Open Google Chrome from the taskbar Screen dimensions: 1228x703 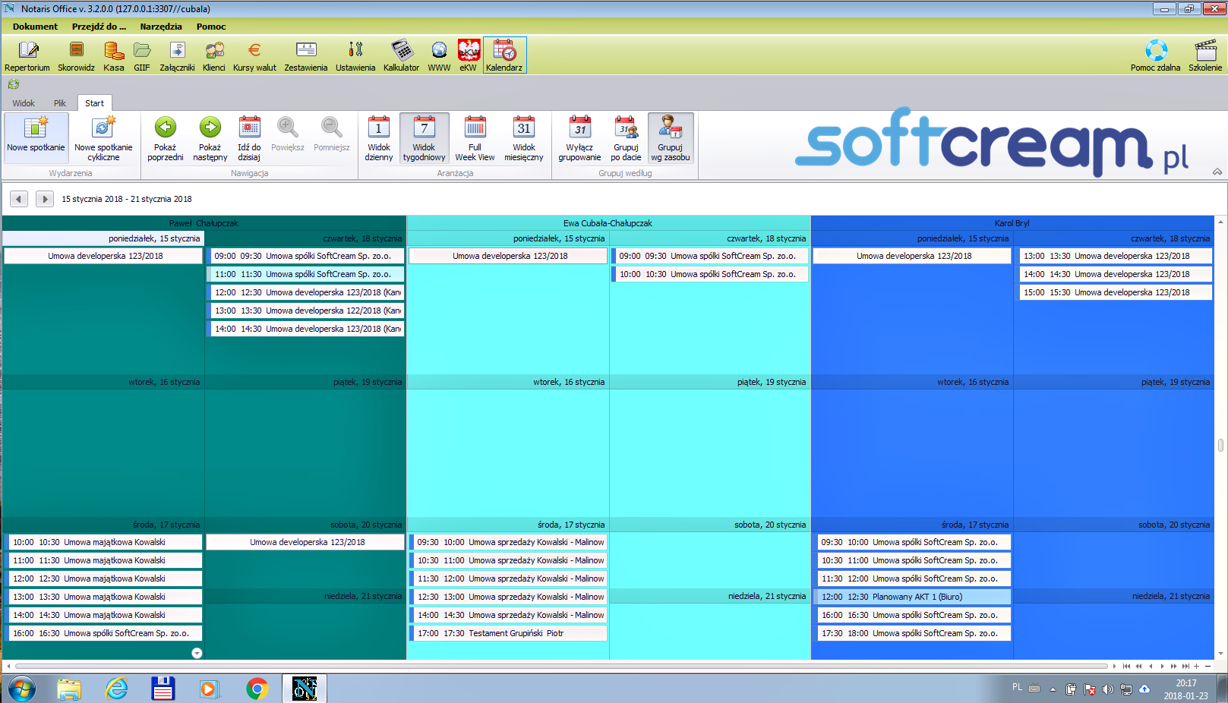[x=257, y=689]
